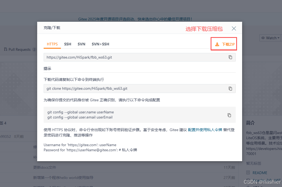282x187 pixels.
Task: Switch to the SSH tab
Action: pyautogui.click(x=68, y=44)
